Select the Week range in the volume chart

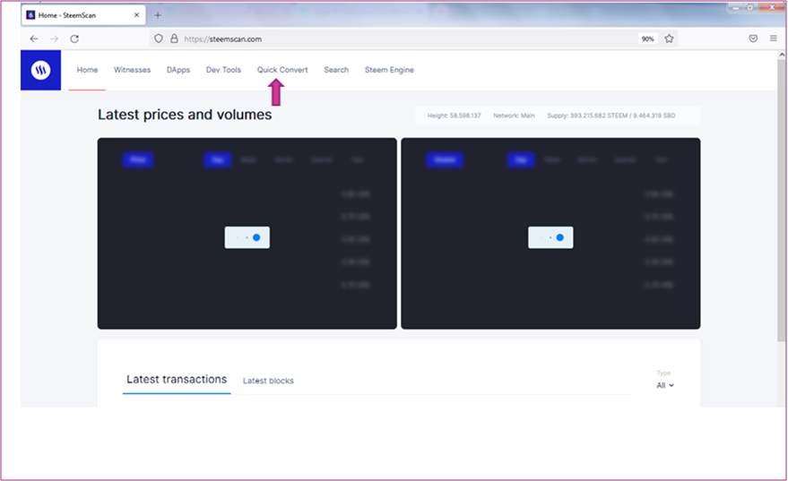coord(552,159)
